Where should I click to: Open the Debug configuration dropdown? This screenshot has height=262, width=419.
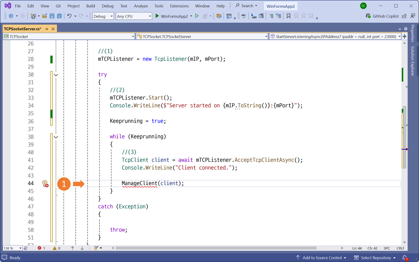click(x=103, y=16)
